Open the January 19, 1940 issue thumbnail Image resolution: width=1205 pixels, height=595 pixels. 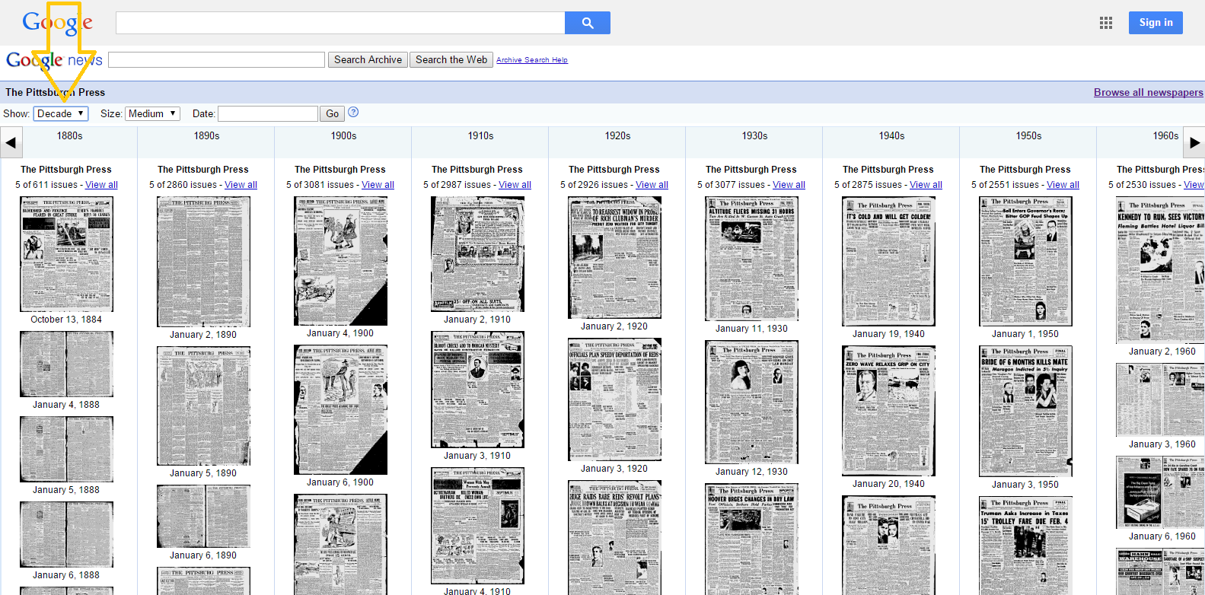pyautogui.click(x=888, y=261)
